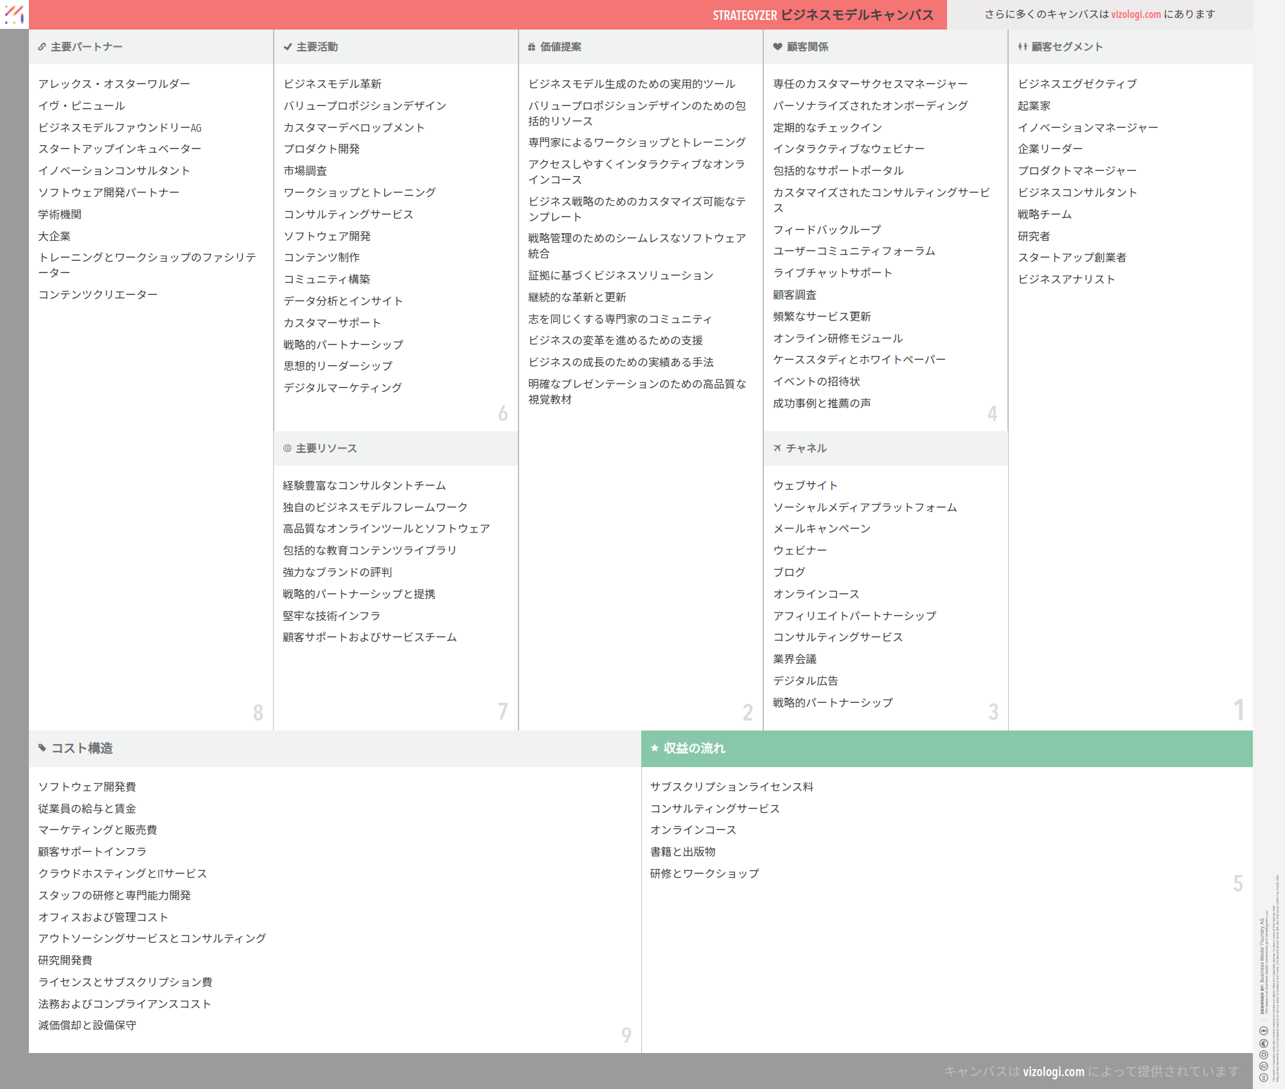Click the people icon beside 顧客セグメント
Viewport: 1285px width, 1089px height.
click(1022, 47)
